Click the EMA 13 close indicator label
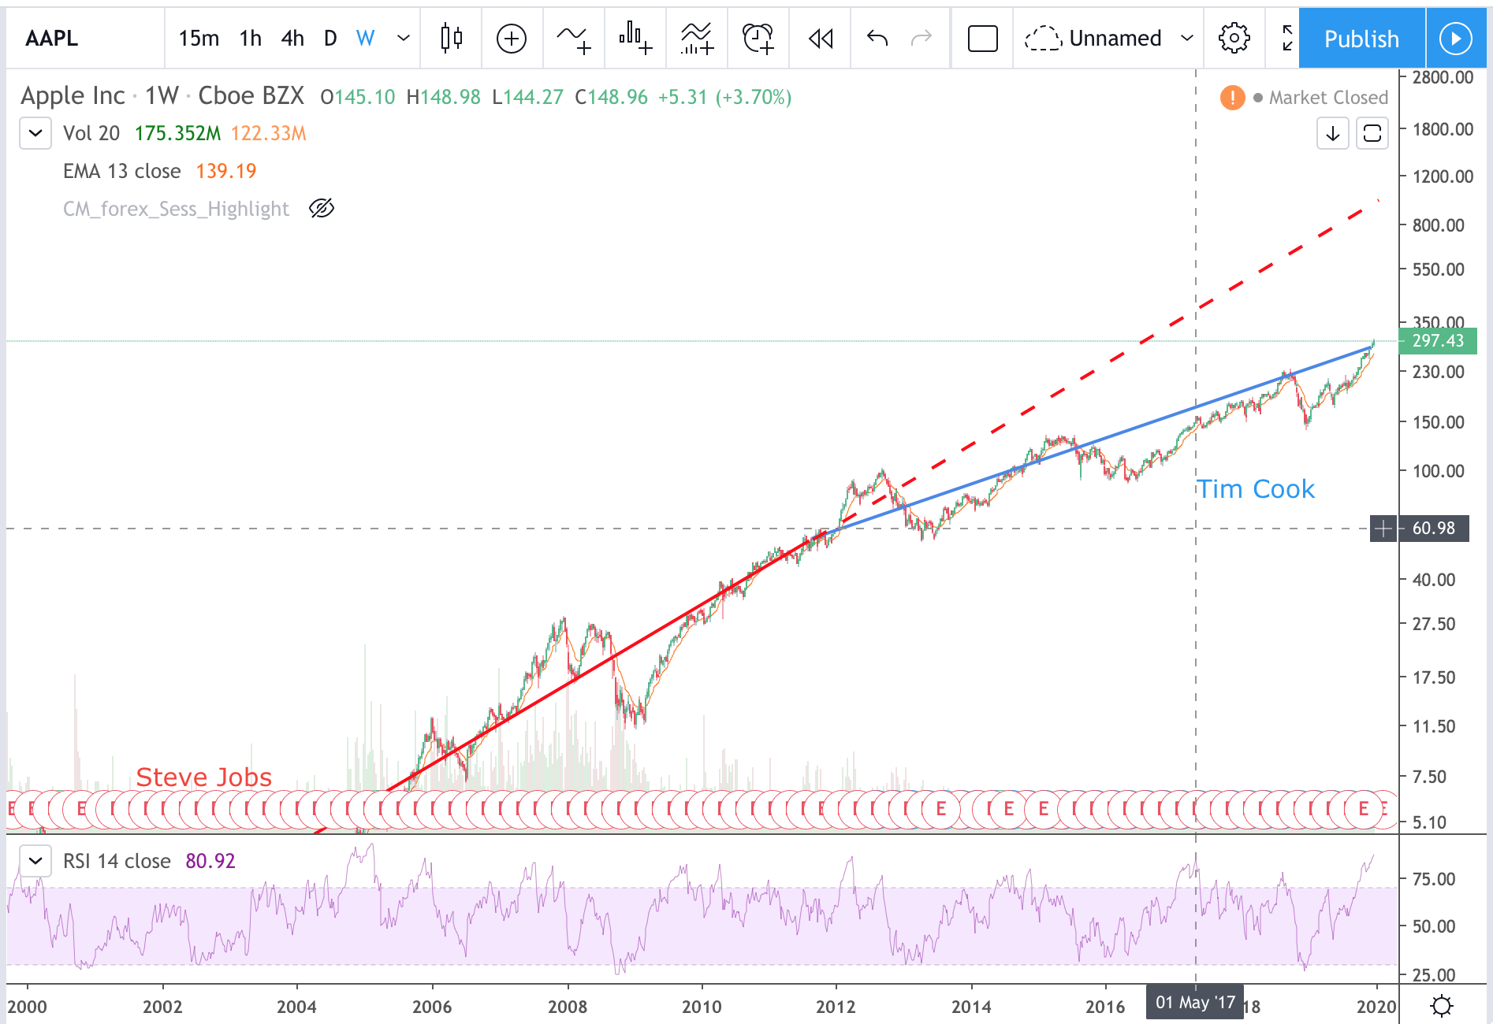Image resolution: width=1493 pixels, height=1024 pixels. [122, 171]
